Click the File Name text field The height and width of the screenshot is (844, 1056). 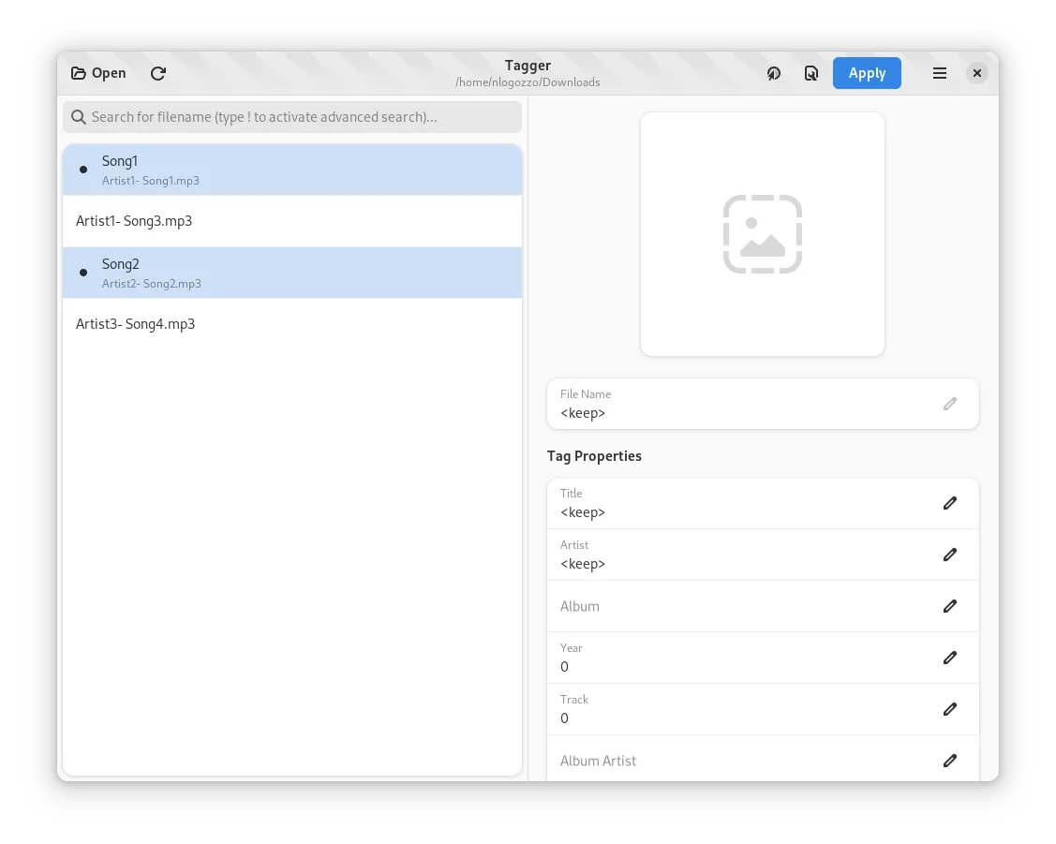pyautogui.click(x=740, y=405)
